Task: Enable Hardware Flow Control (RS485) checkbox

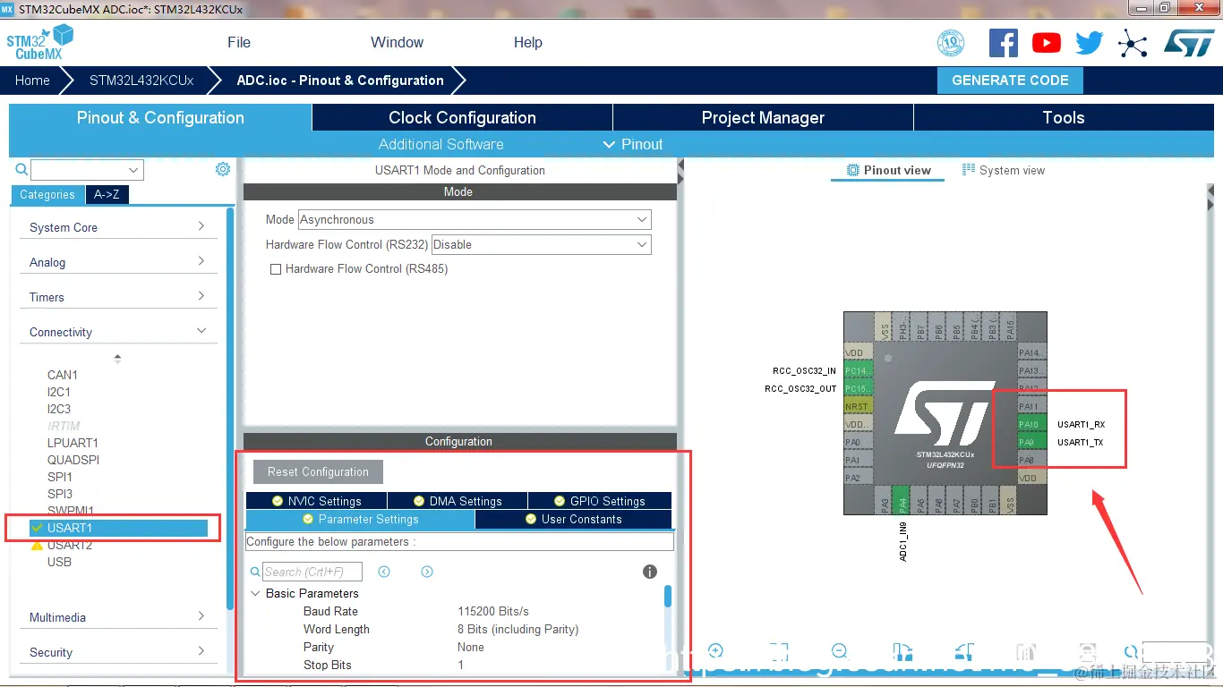Action: click(x=276, y=269)
